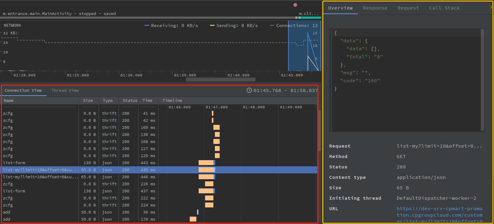Image resolution: width=494 pixels, height=224 pixels.
Task: Select the list-form row with 437 ms
Action: [x=159, y=191]
